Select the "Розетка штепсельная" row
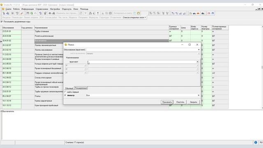Image resolution: width=263 pixels, height=148 pixels. tap(102, 36)
